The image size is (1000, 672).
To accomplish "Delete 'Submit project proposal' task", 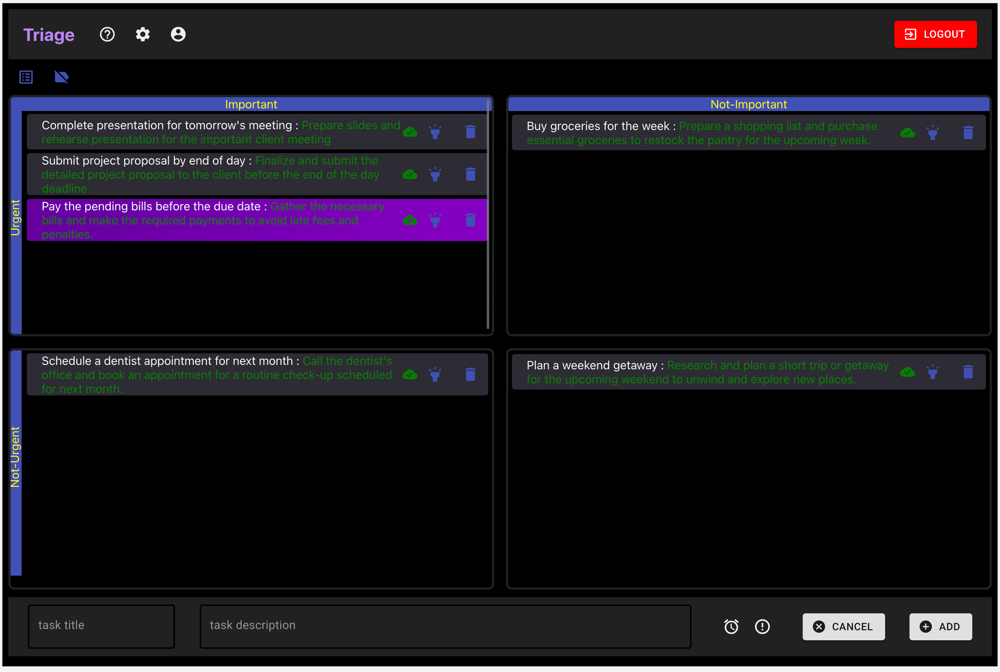I will [471, 175].
